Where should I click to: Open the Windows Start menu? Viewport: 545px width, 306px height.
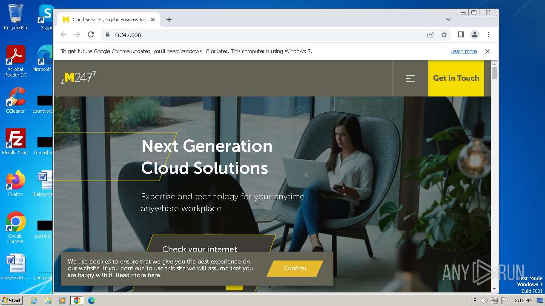pyautogui.click(x=11, y=300)
